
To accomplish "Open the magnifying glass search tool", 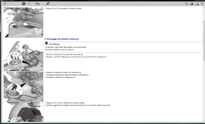I will point(186,4).
